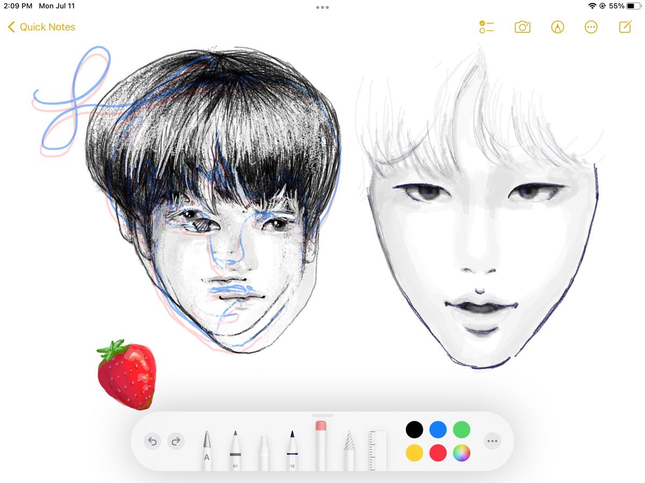
Task: Choose the black color swatch
Action: [x=414, y=429]
